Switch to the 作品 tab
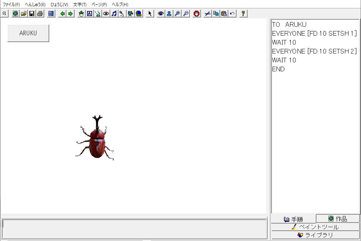The width and height of the screenshot is (361, 241). [x=337, y=219]
